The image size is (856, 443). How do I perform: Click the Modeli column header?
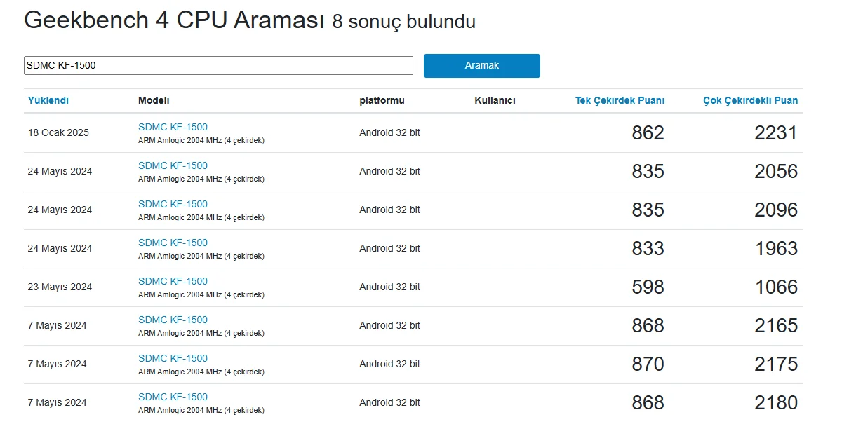pyautogui.click(x=154, y=100)
